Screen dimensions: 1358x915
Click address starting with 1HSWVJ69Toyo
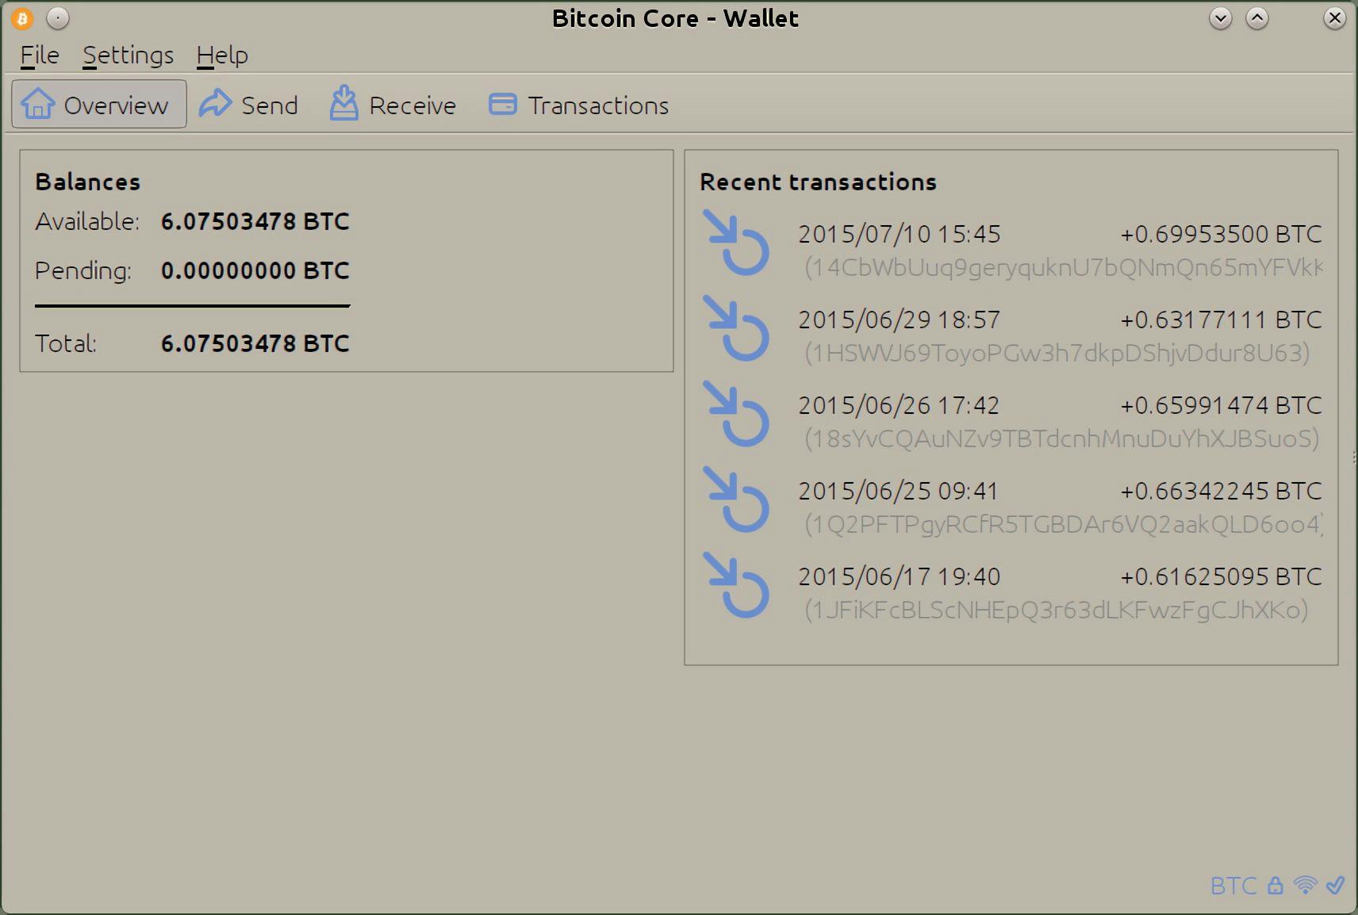point(1057,353)
